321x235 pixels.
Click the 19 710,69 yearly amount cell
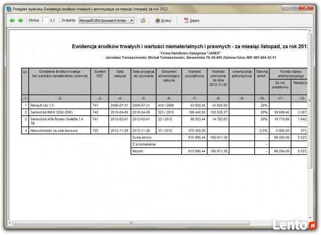pyautogui.click(x=281, y=121)
